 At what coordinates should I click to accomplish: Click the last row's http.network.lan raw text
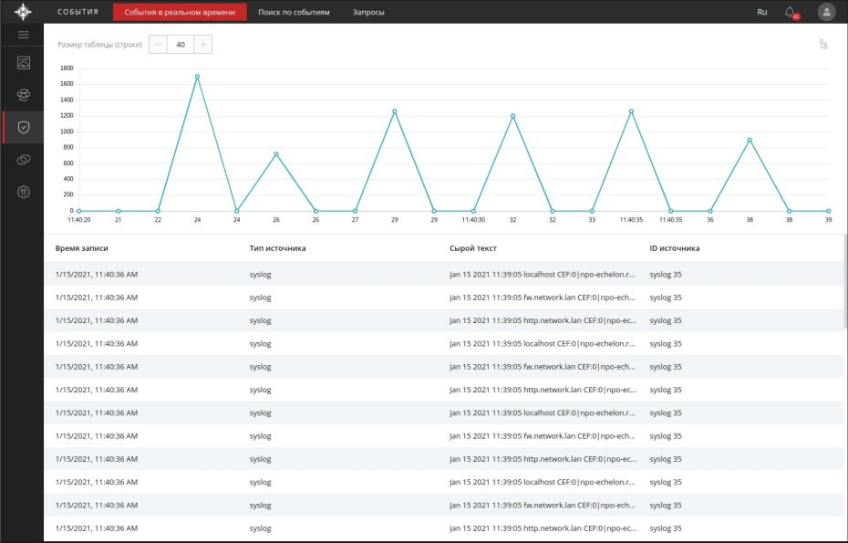pos(543,528)
